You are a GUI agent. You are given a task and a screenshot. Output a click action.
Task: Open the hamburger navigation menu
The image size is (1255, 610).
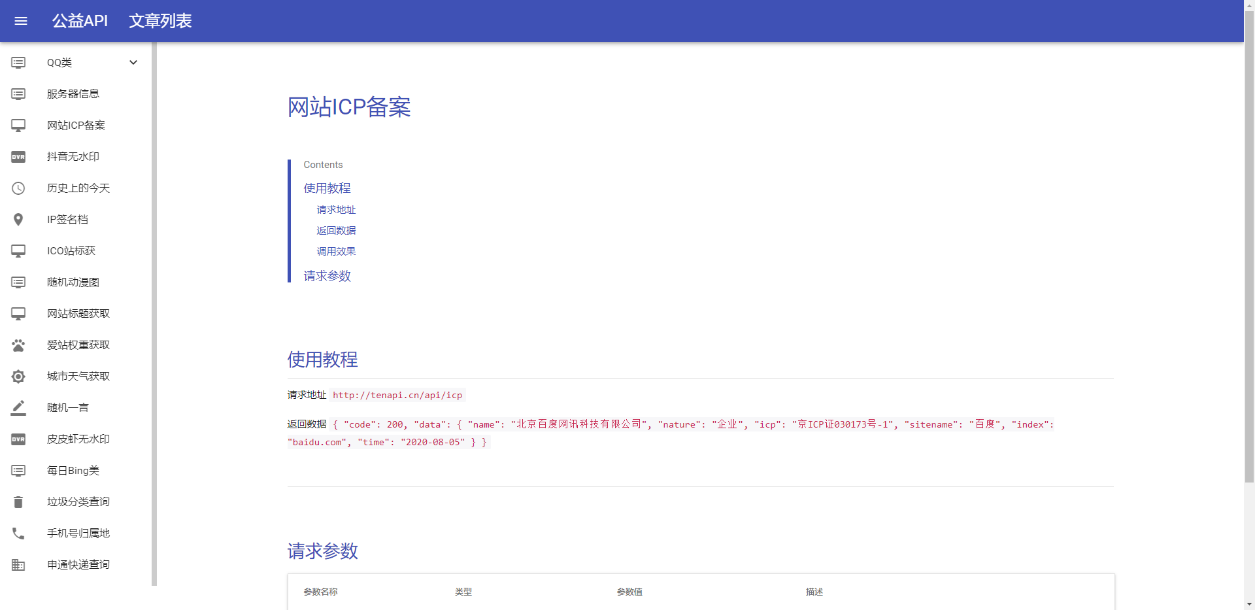click(21, 21)
